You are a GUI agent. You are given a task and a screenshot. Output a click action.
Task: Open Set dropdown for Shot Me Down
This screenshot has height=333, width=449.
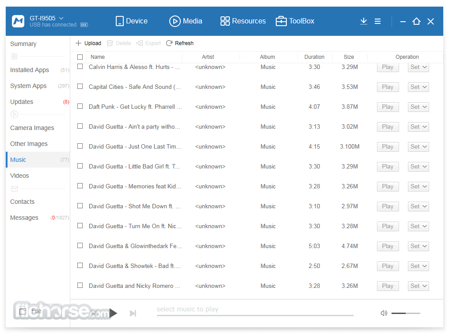tap(419, 207)
